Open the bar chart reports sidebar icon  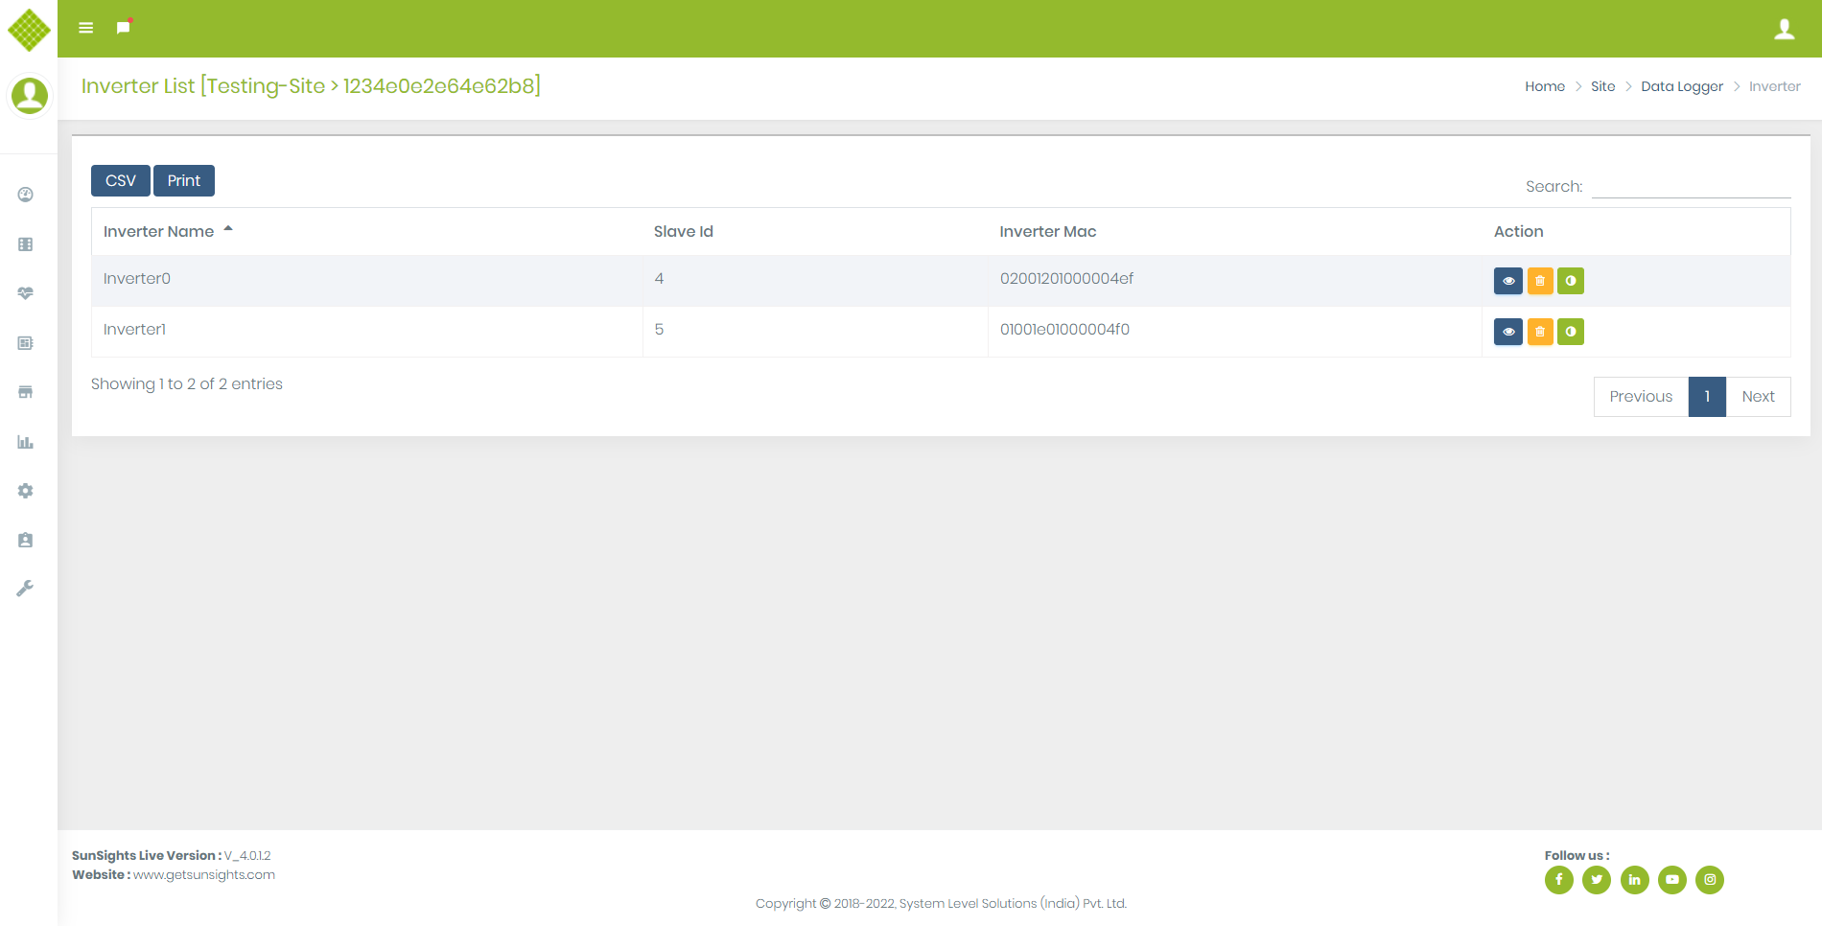pos(26,442)
